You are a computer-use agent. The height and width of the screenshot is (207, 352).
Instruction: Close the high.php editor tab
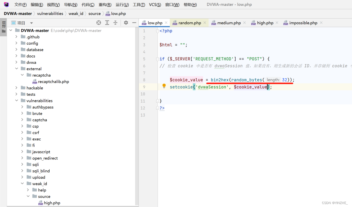click(277, 23)
